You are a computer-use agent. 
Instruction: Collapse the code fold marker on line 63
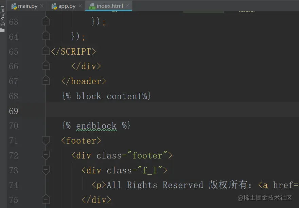click(46, 21)
